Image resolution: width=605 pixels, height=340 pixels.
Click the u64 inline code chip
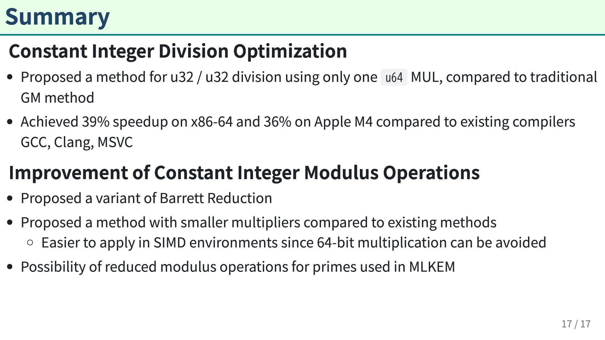(394, 77)
